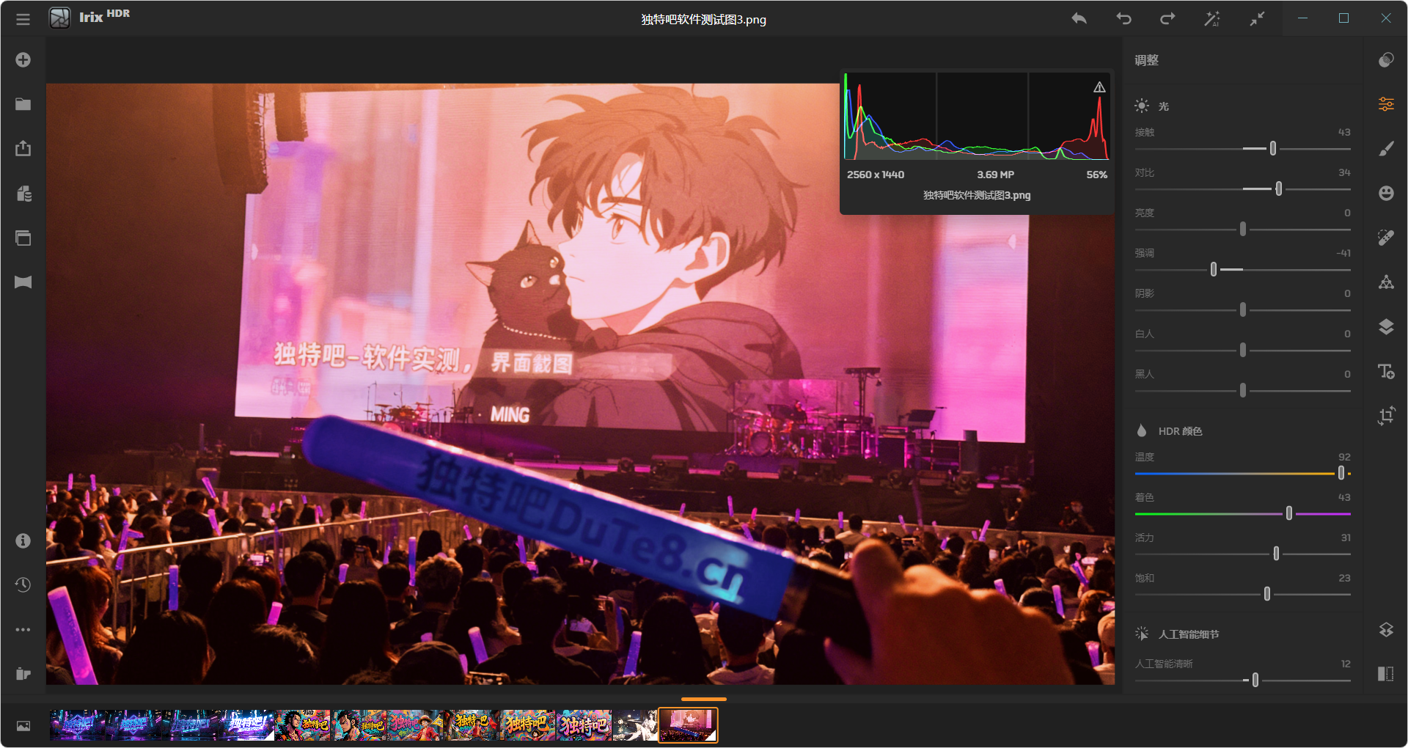Open the batch processing icon in left sidebar
The width and height of the screenshot is (1408, 748).
tap(23, 194)
